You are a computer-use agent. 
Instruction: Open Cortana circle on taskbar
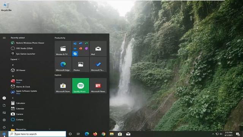[70, 134]
